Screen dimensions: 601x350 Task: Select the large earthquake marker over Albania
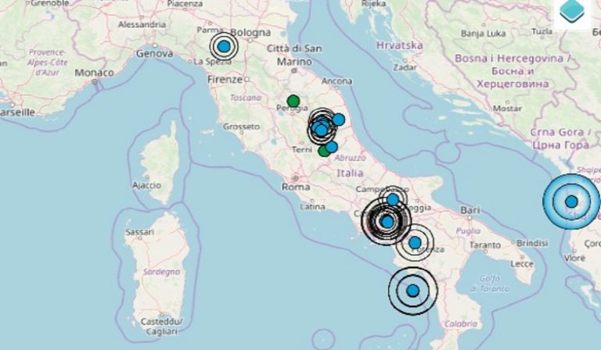(571, 202)
